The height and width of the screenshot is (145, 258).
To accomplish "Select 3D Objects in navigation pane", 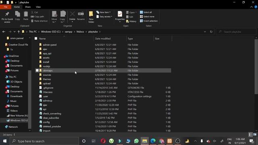I will [16, 81].
